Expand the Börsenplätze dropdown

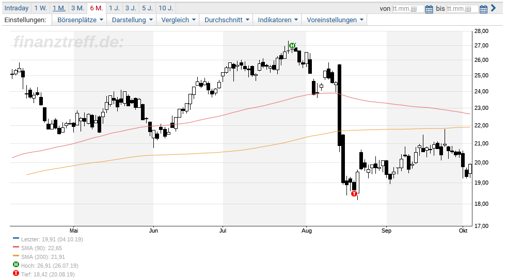click(x=80, y=20)
